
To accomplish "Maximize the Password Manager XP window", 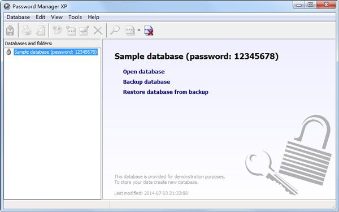I will pos(310,5).
